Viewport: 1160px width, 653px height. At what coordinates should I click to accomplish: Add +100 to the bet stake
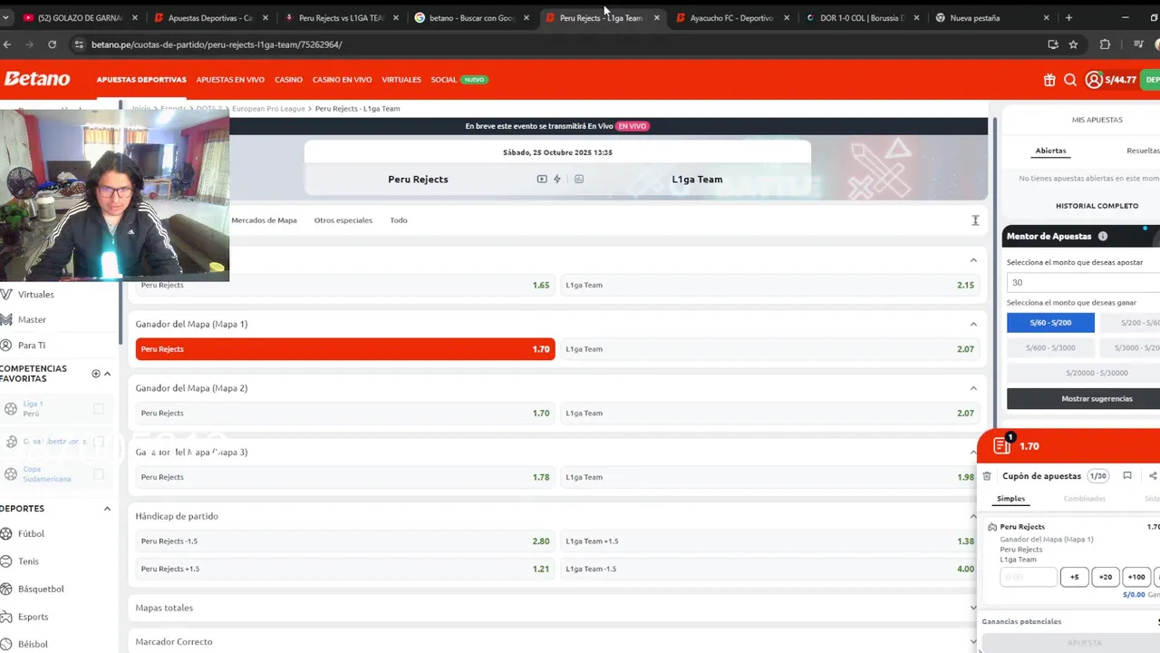click(x=1136, y=577)
